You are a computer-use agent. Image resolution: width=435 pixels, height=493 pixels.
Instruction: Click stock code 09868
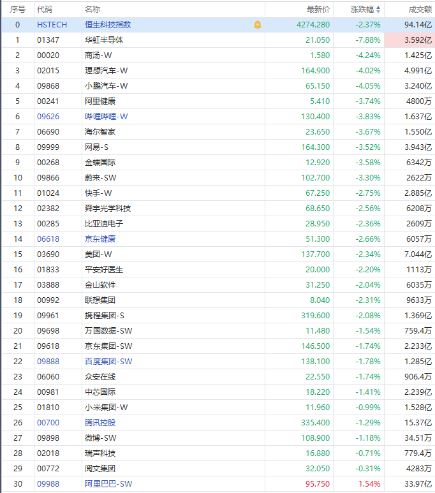coord(48,86)
